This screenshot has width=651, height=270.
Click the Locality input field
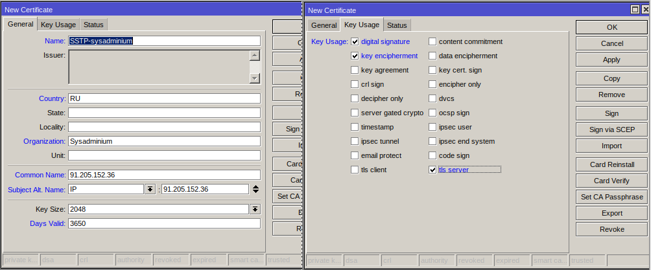tap(165, 126)
